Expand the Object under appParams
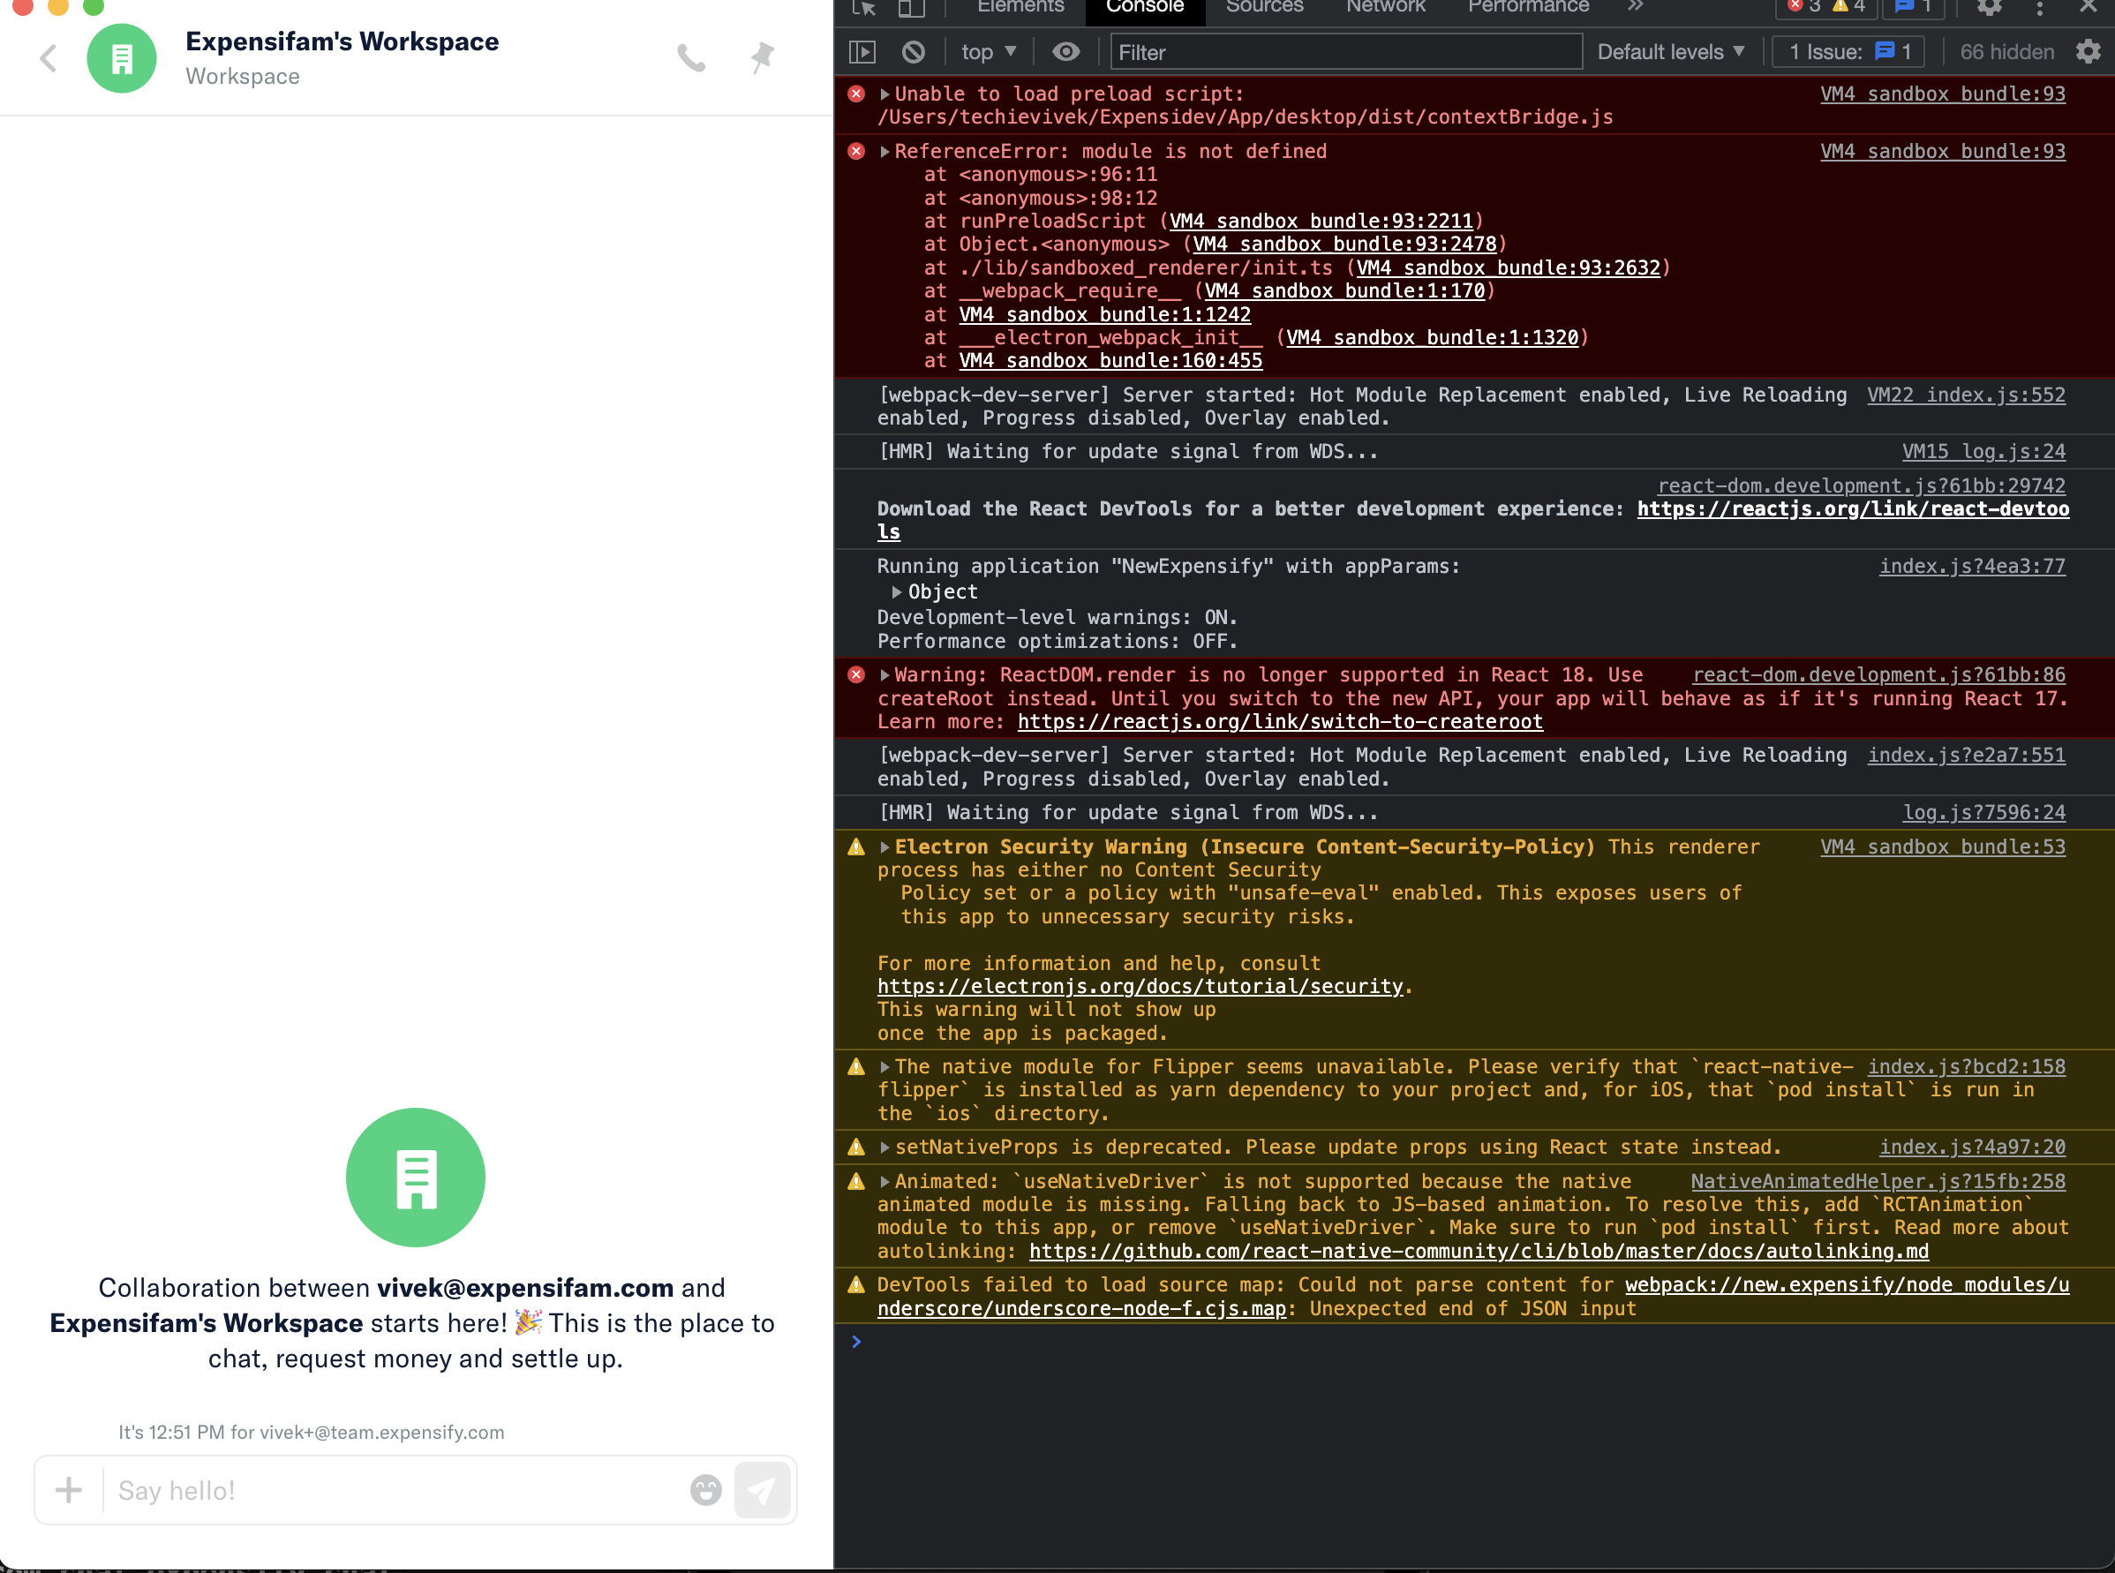The width and height of the screenshot is (2115, 1573). (x=897, y=592)
